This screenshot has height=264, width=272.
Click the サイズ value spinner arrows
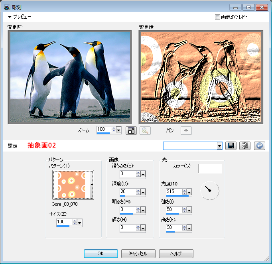point(74,222)
